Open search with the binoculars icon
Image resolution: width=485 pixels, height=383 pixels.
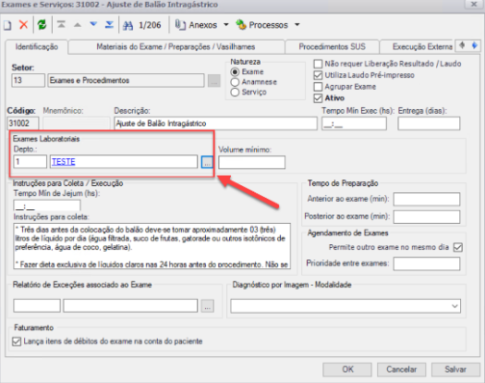coord(127,25)
